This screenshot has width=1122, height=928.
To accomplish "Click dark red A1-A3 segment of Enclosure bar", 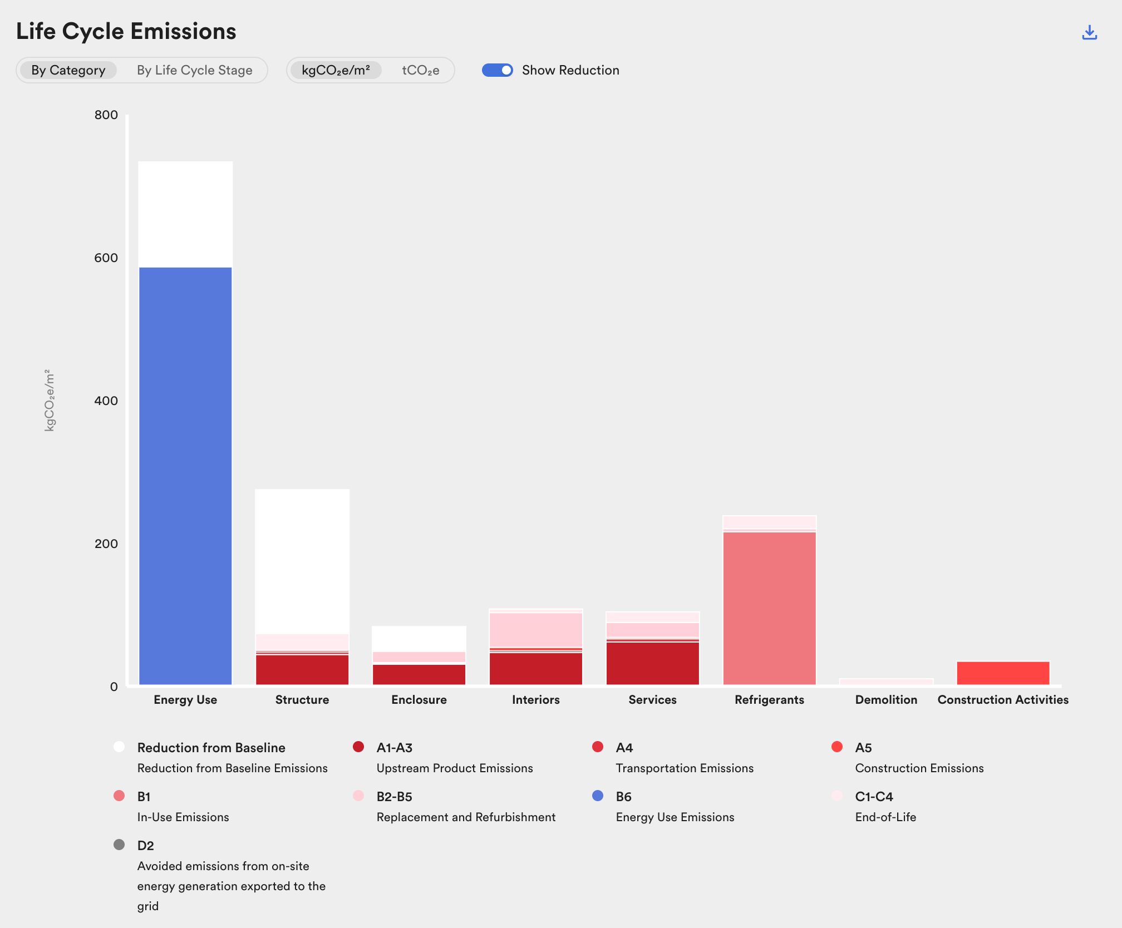I will [419, 674].
